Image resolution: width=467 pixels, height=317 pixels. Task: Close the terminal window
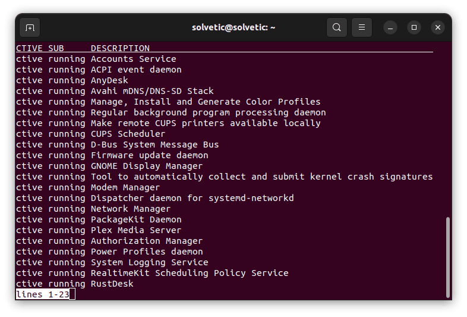tap(438, 27)
